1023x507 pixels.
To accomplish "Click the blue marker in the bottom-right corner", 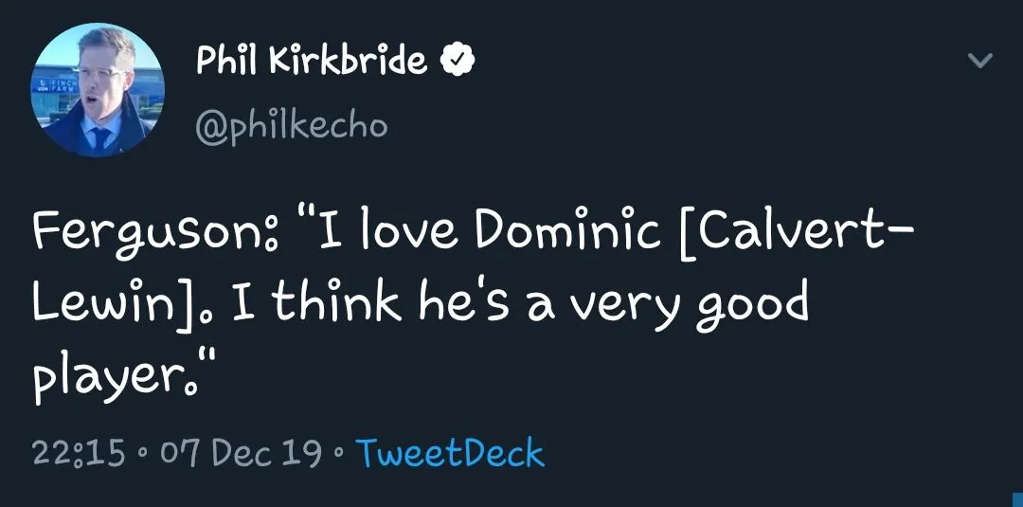I will [x=1017, y=498].
